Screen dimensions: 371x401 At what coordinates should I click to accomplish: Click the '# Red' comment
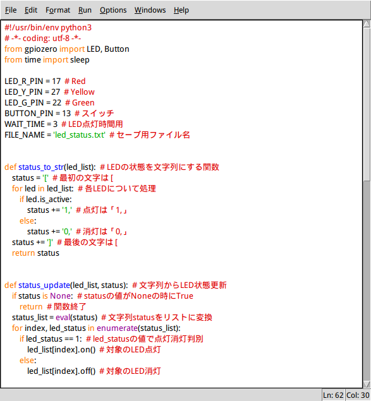75,81
